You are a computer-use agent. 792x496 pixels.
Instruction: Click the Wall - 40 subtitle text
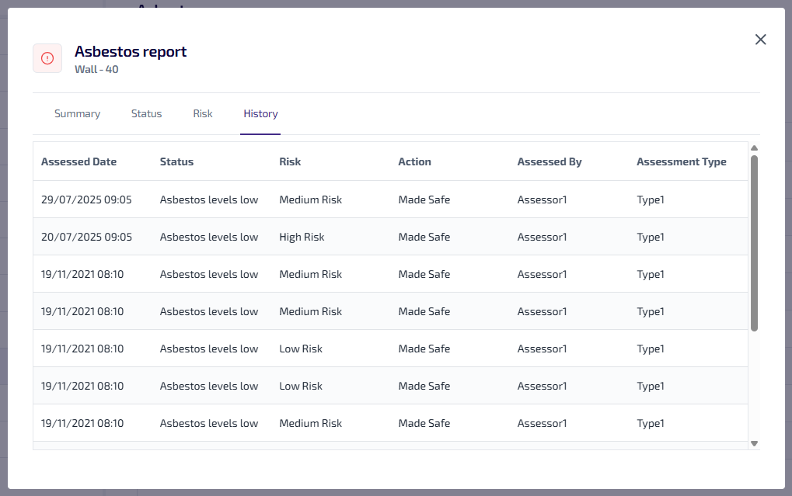(96, 69)
